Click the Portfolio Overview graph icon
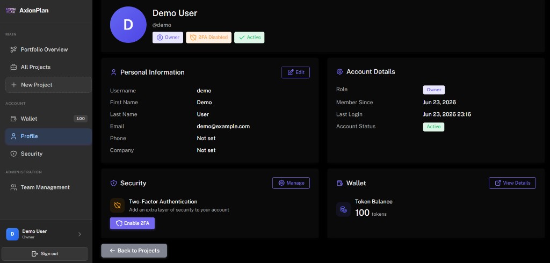This screenshot has width=550, height=263. coord(13,49)
